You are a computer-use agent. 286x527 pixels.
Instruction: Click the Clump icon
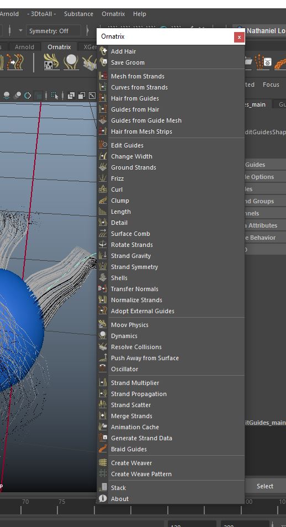[103, 201]
